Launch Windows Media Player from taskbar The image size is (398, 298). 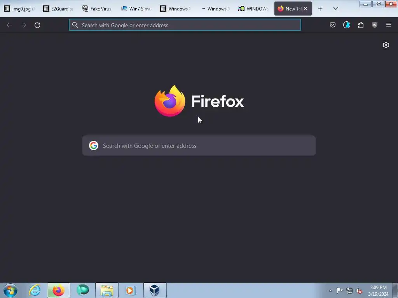pos(130,290)
